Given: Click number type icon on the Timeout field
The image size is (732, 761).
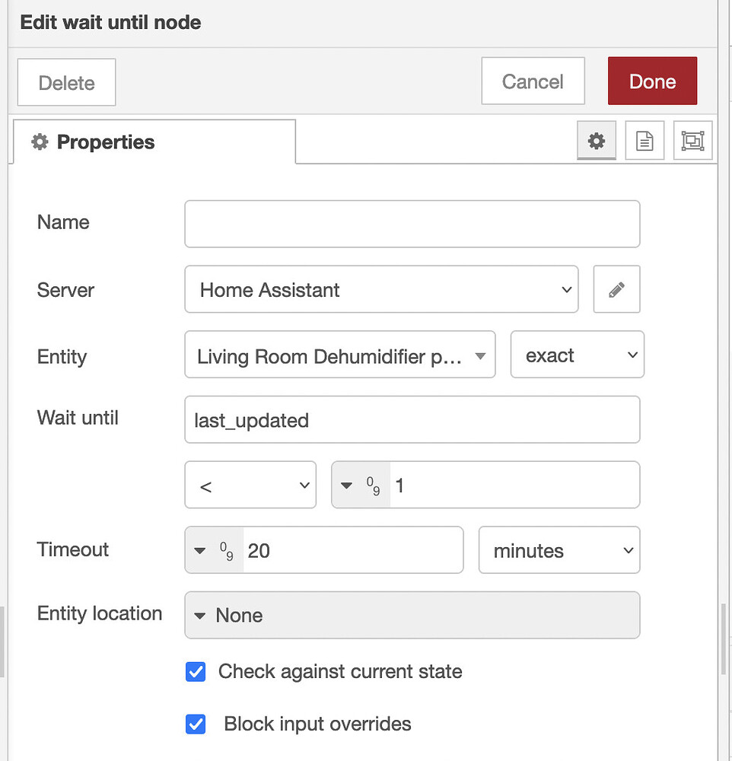Looking at the screenshot, I should 217,549.
